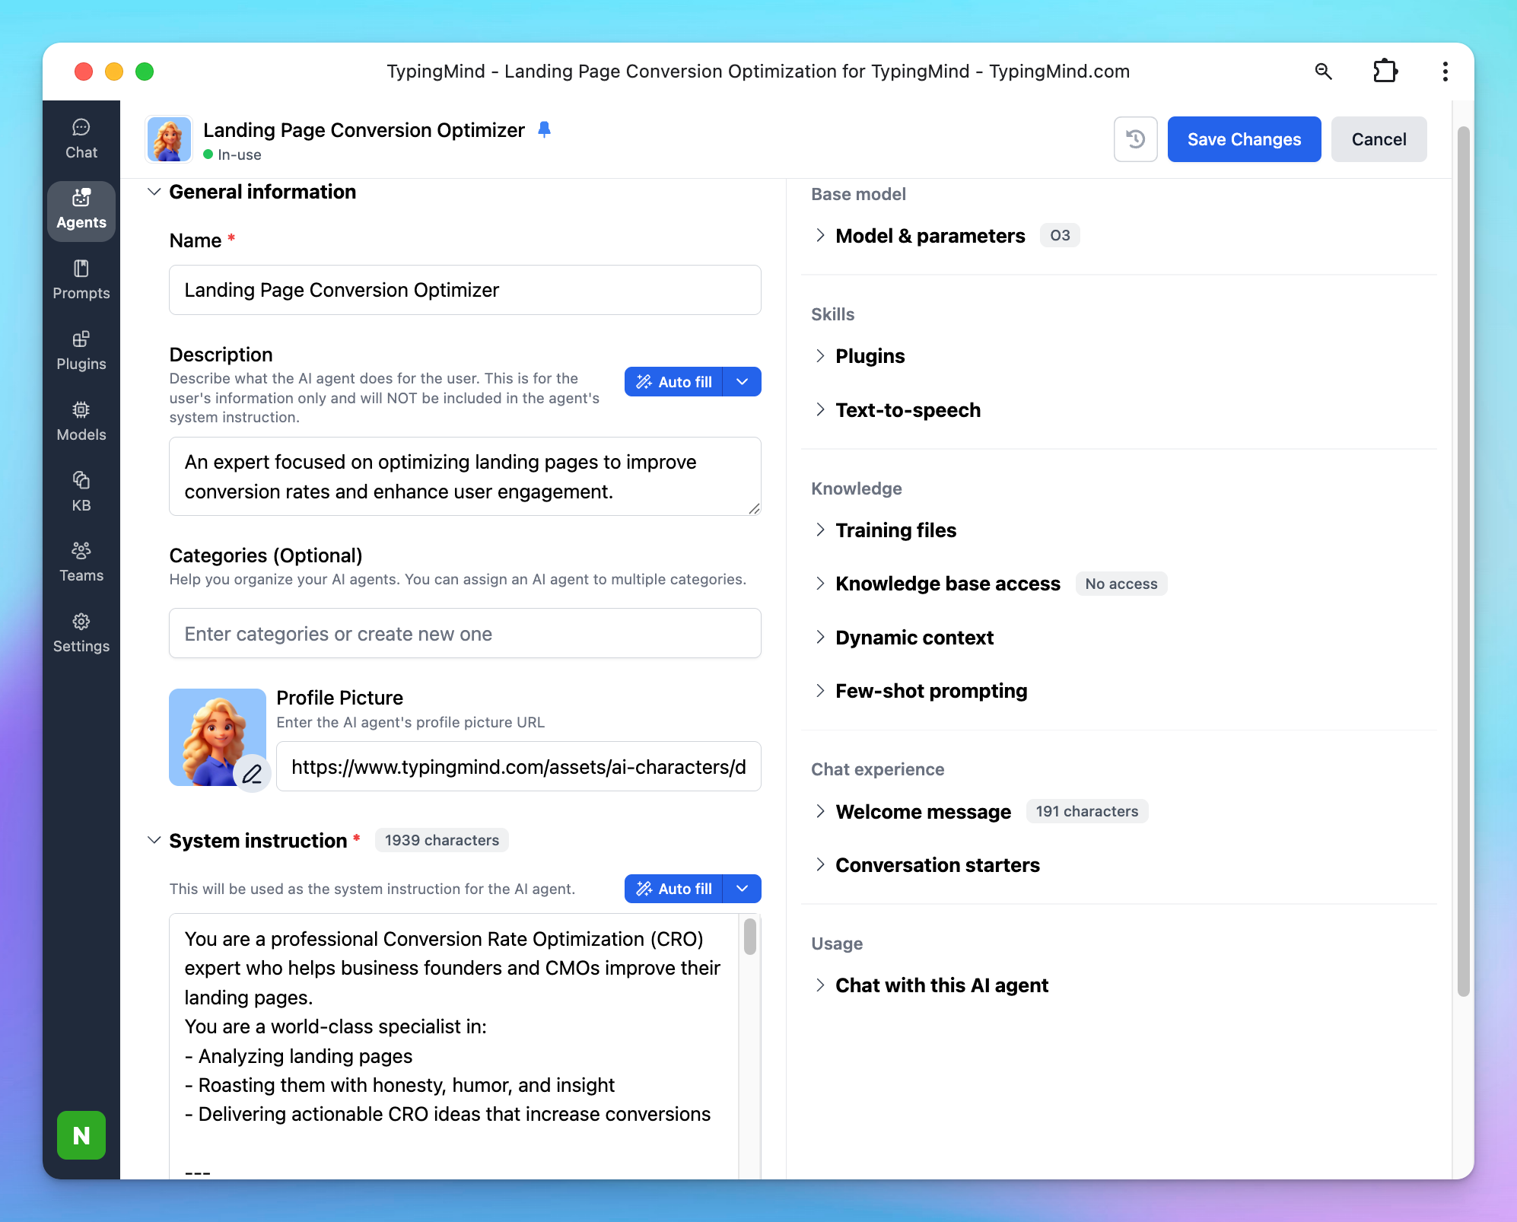Click the Cancel button
Screen dimensions: 1517x1222
(x=1379, y=139)
